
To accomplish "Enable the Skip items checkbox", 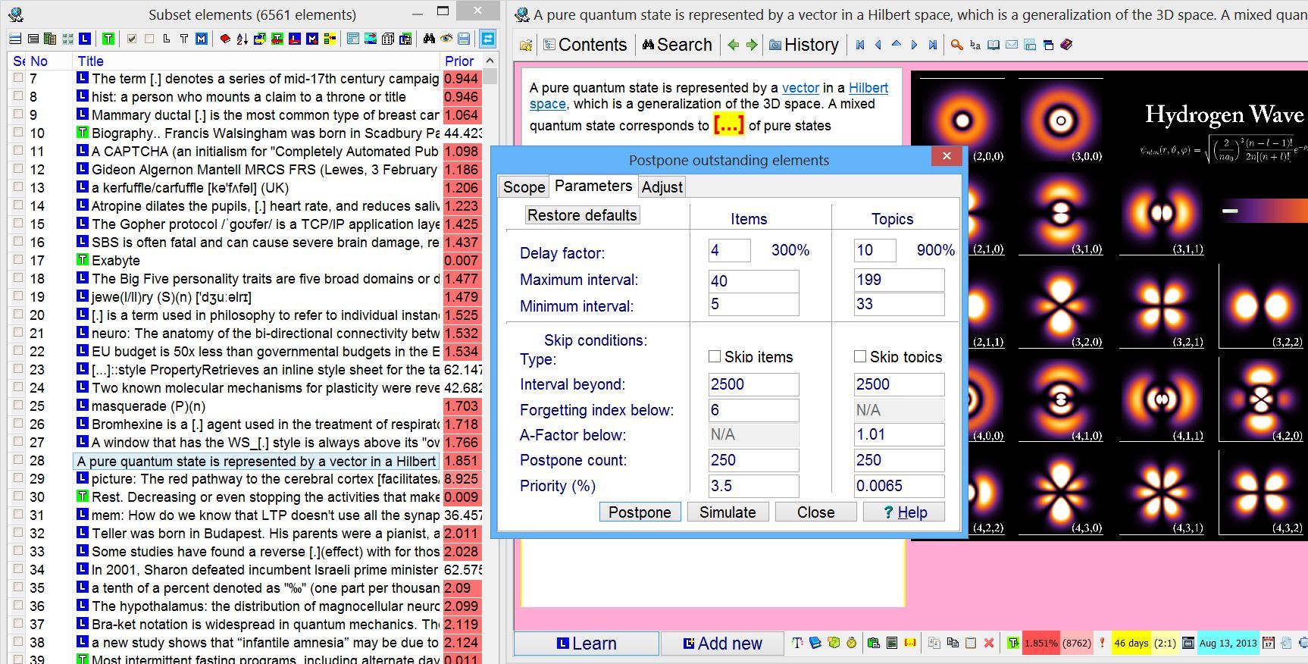I will coord(714,356).
